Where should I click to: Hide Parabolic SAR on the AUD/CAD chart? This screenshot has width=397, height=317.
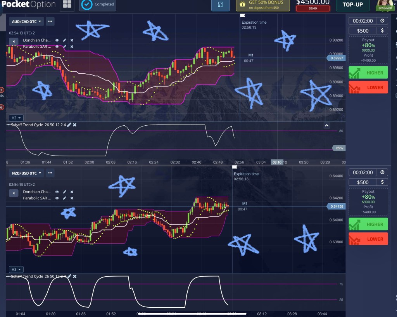pyautogui.click(x=57, y=46)
